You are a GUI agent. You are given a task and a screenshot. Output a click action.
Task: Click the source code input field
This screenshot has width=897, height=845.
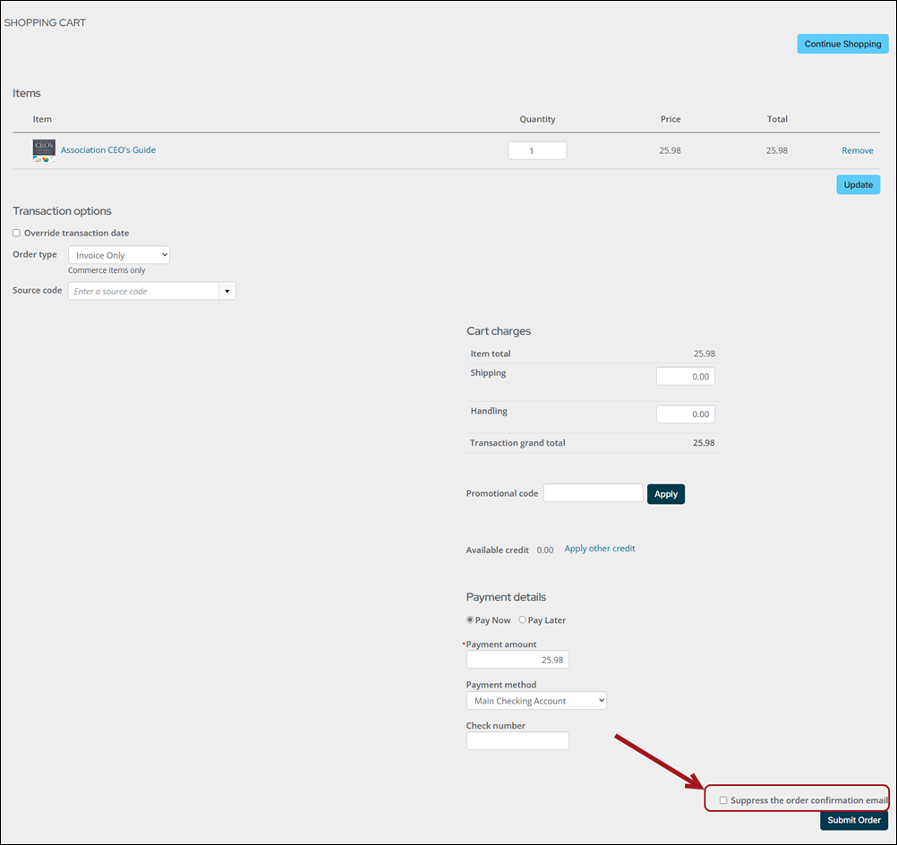click(x=143, y=291)
